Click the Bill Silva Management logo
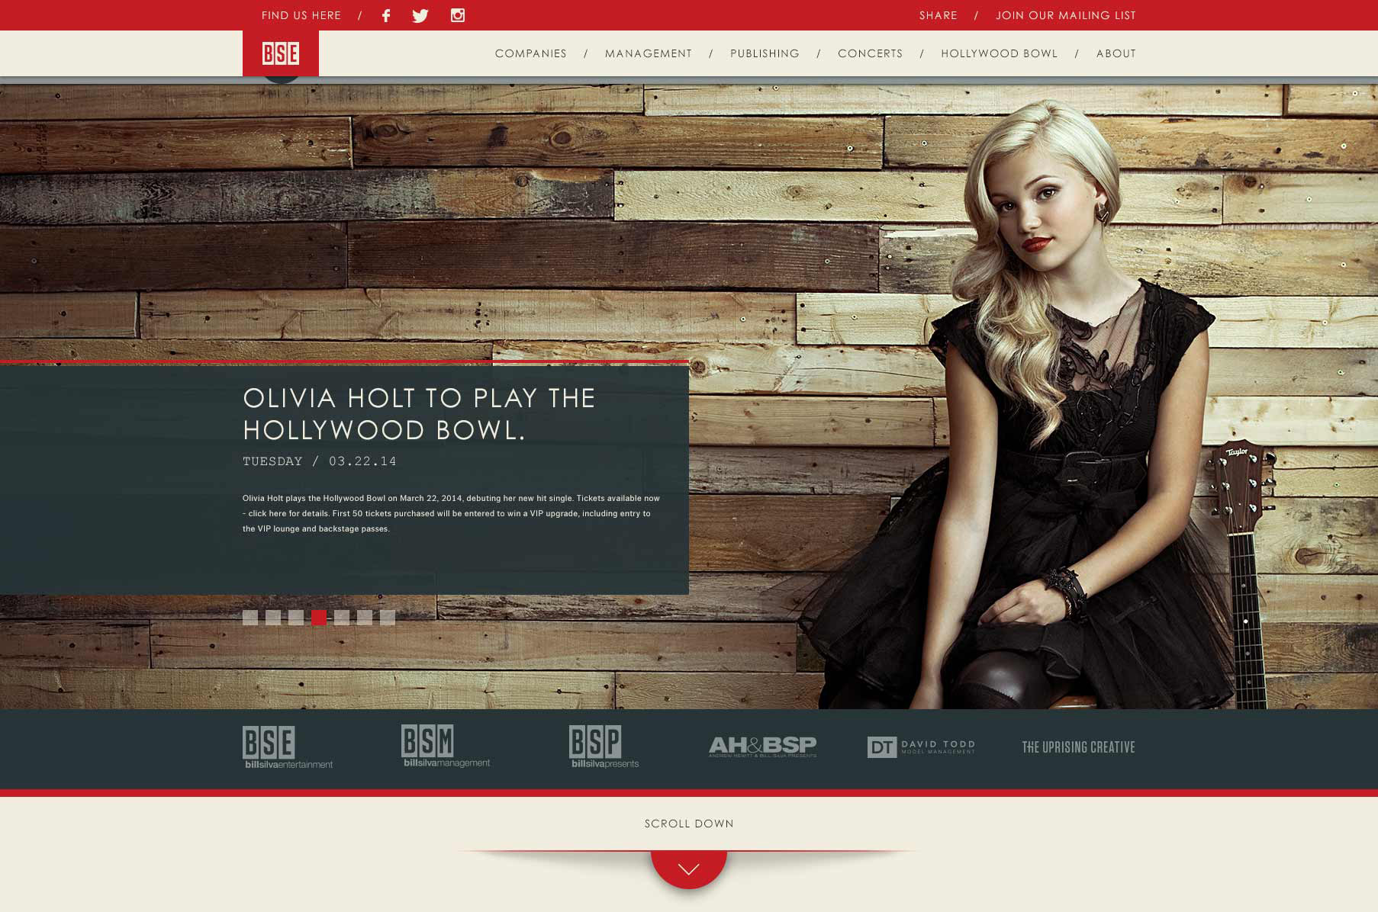 tap(446, 746)
